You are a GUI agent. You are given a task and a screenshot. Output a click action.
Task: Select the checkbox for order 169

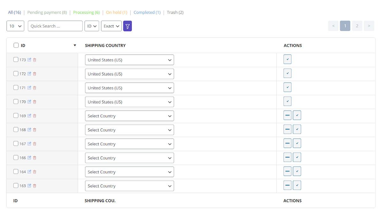16,116
